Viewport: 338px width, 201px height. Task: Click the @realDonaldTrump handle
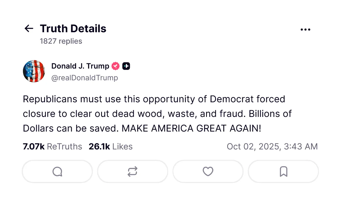85,78
